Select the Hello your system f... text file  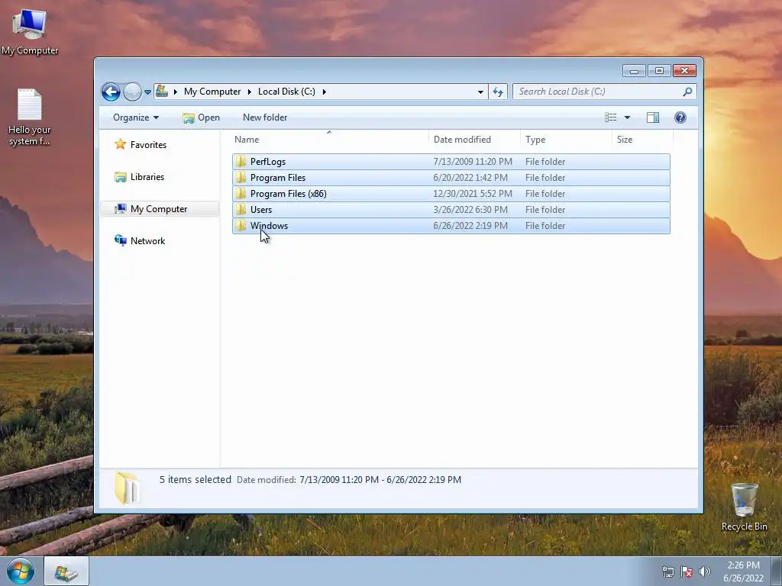click(30, 118)
